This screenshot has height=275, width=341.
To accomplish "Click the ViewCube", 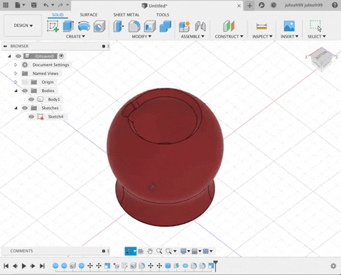I will click(x=322, y=59).
